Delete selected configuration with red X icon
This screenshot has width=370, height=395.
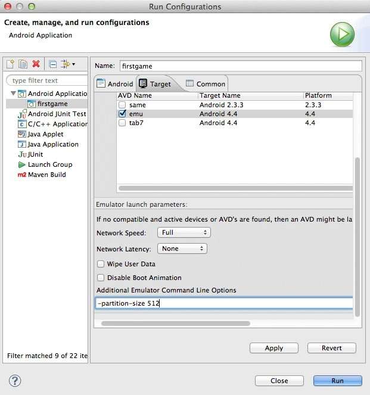click(36, 64)
